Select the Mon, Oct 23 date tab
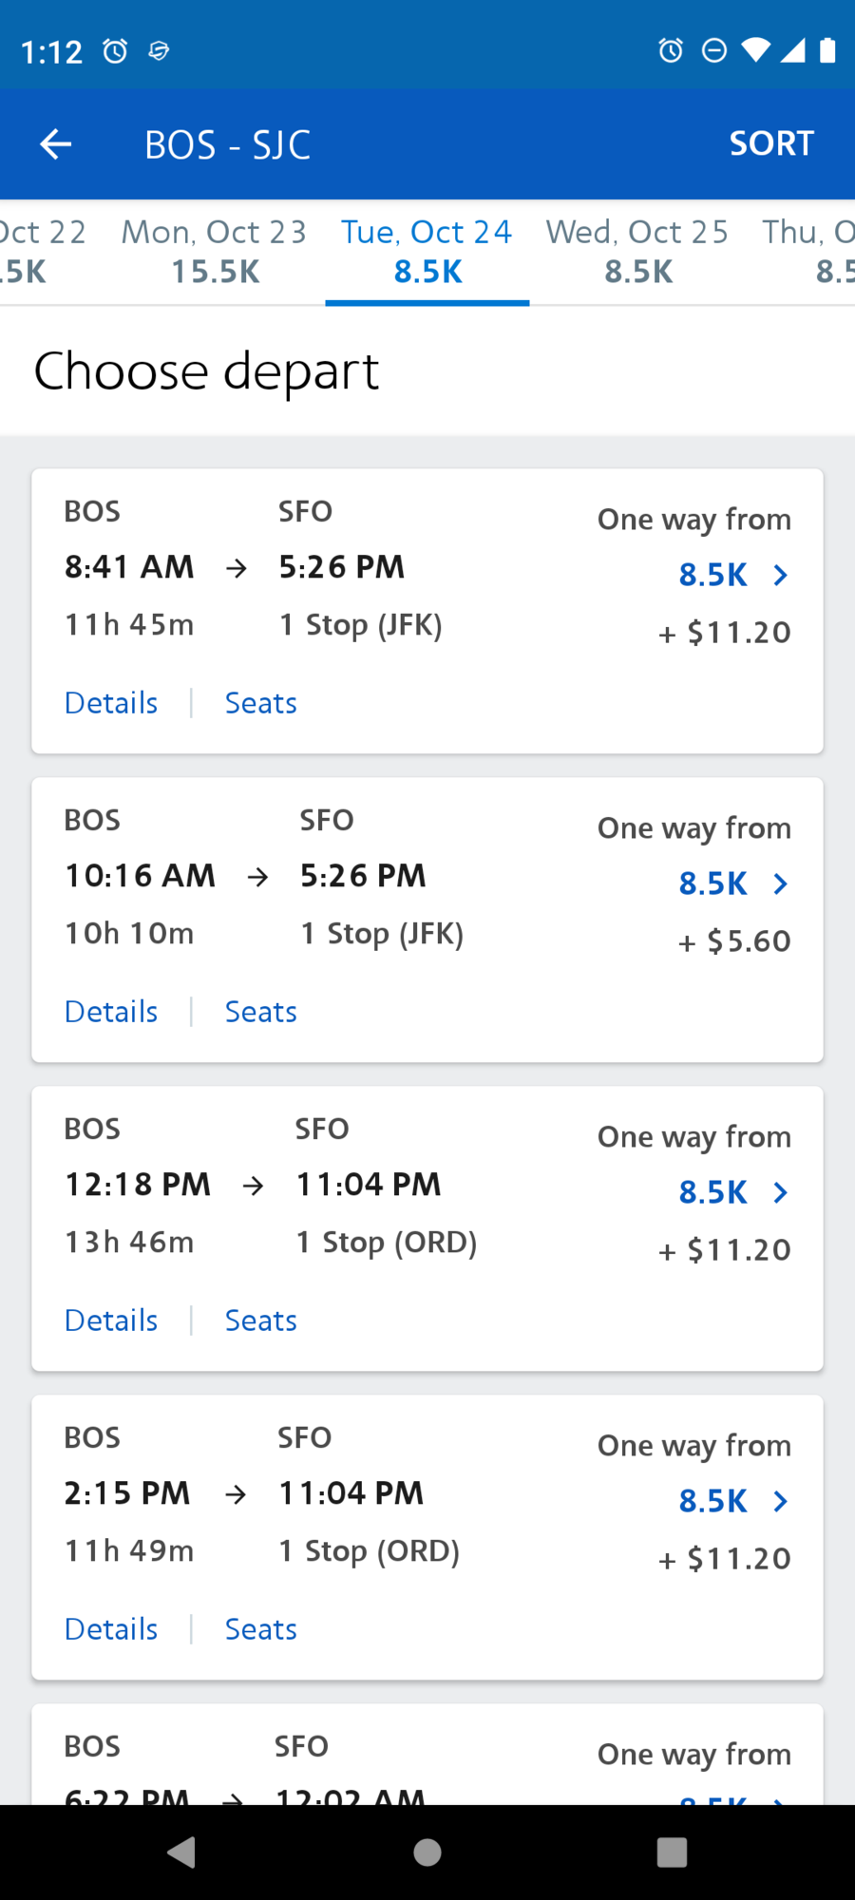 pyautogui.click(x=215, y=252)
